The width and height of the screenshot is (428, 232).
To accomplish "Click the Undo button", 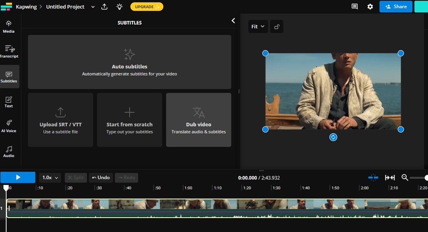I will click(101, 178).
